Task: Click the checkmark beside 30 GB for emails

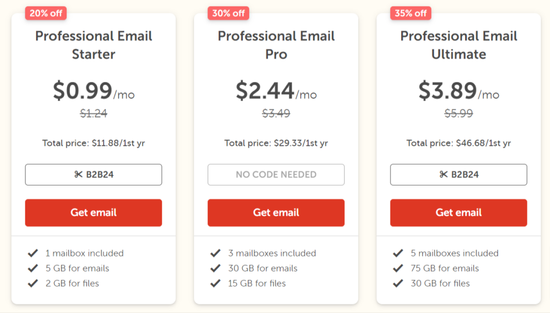Action: point(214,267)
